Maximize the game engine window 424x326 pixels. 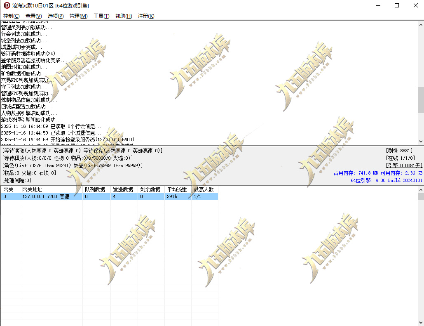coord(397,5)
